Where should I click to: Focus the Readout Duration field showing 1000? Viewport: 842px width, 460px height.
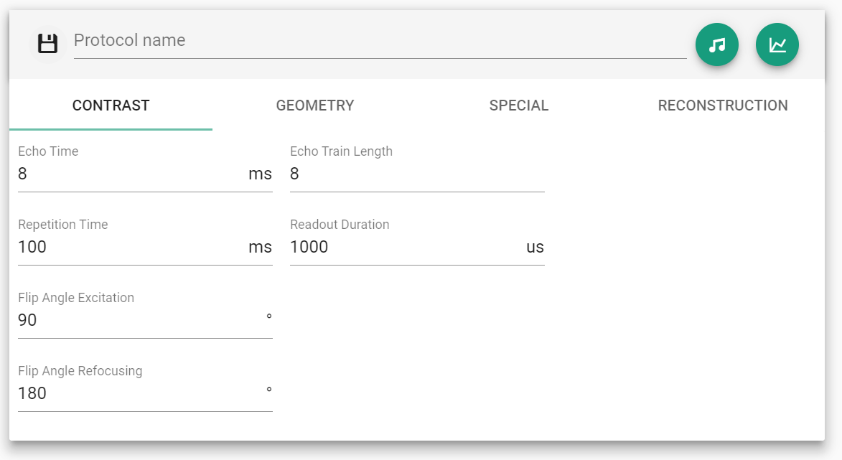point(402,248)
